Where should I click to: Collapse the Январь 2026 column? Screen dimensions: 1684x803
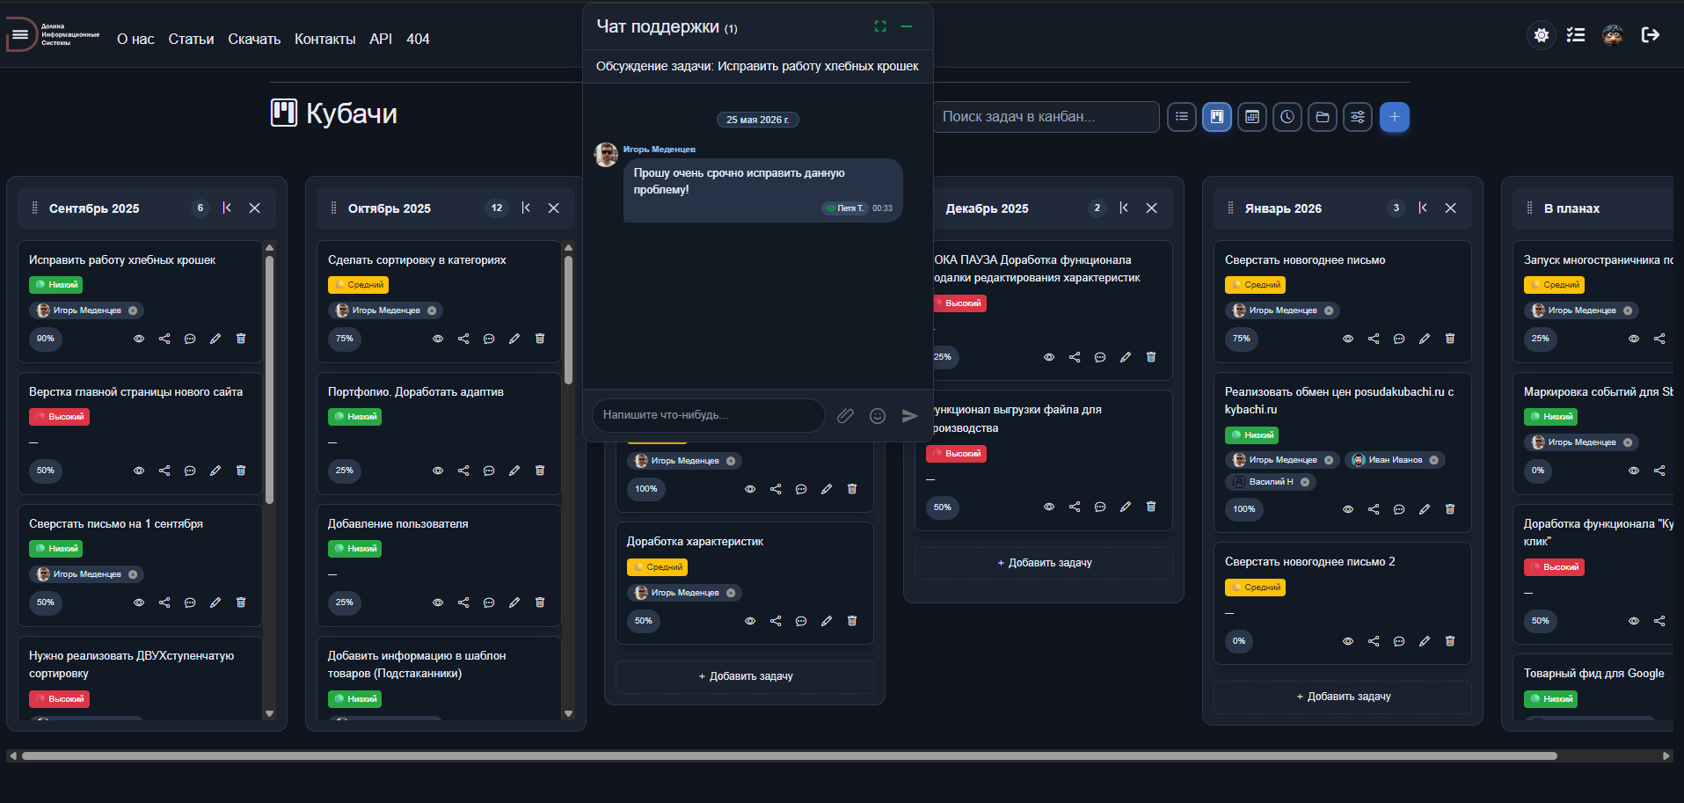pos(1423,208)
